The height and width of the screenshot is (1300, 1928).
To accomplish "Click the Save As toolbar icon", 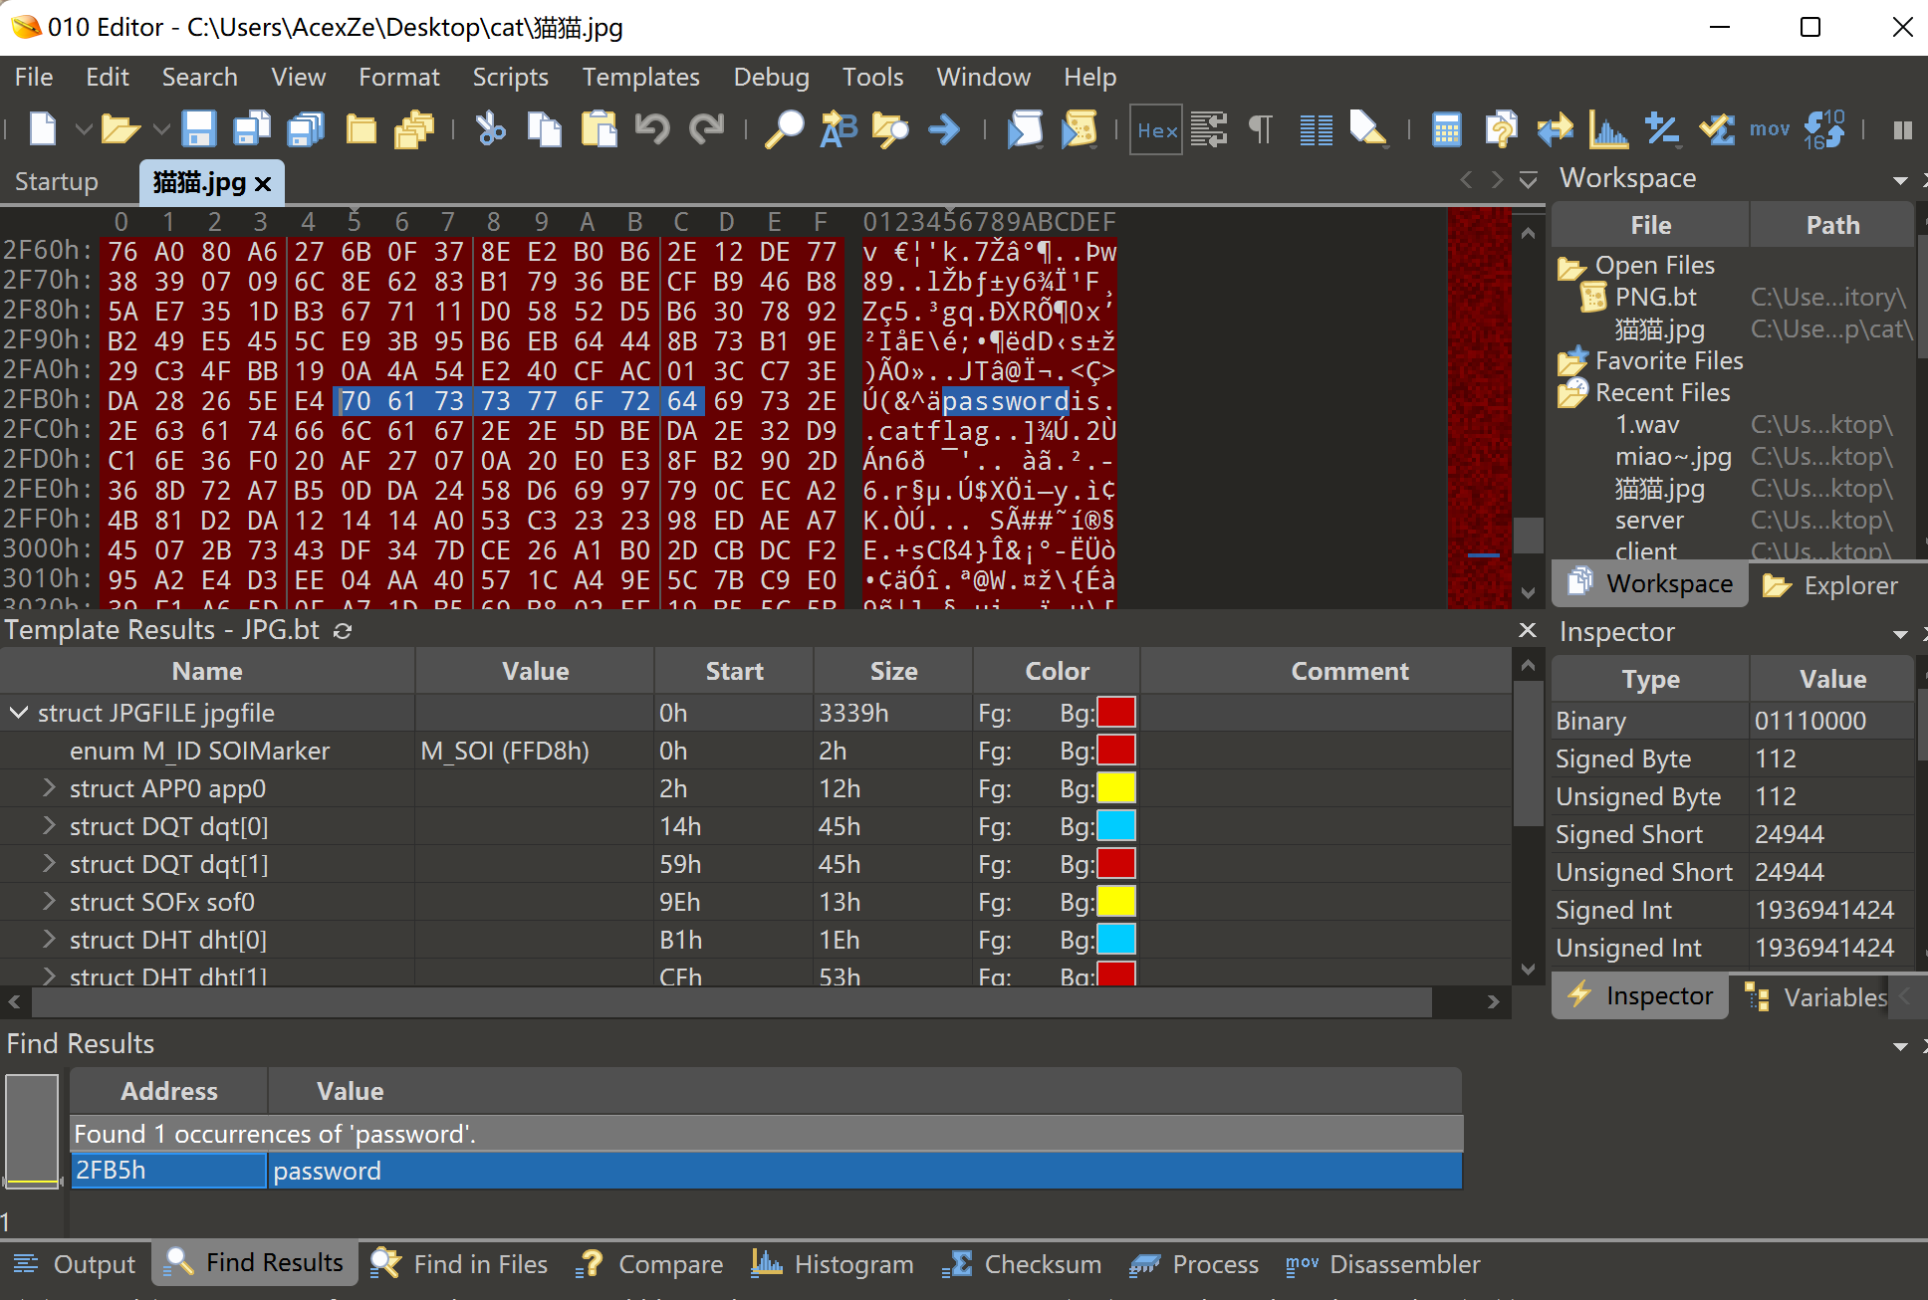I will 252,129.
